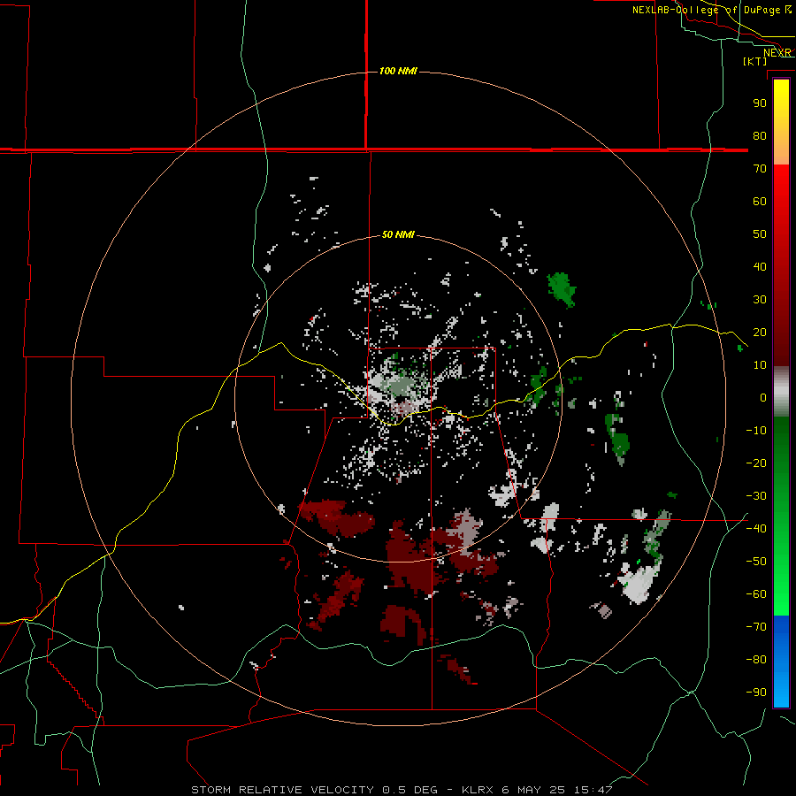Screen dimensions: 796x796
Task: Click the -30 knot value on the color scale
Action: [756, 496]
